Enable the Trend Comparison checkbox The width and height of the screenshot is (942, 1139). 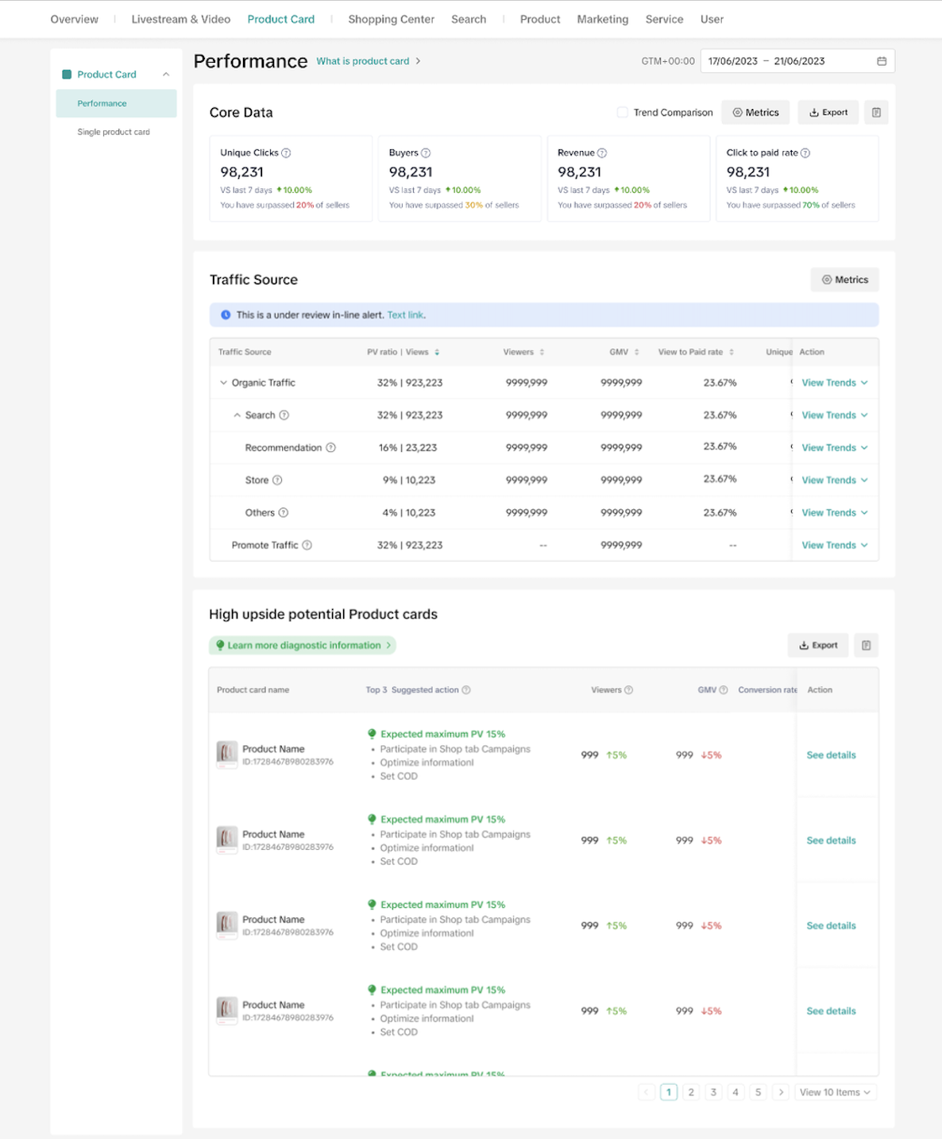[623, 113]
